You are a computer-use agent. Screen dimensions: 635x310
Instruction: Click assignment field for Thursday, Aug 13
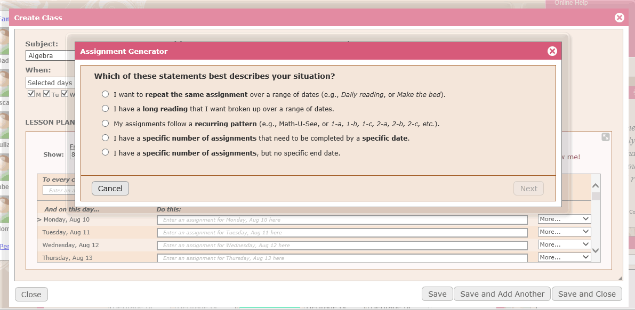click(342, 258)
